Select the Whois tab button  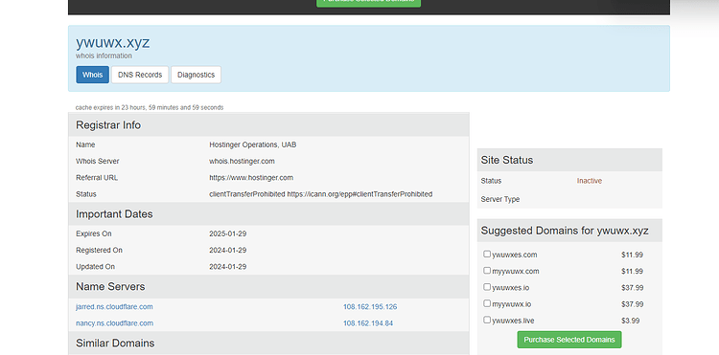[93, 75]
